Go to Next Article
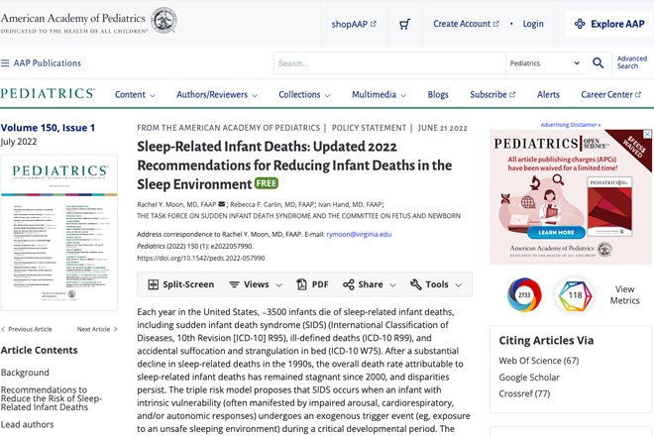This screenshot has height=436, width=654. point(97,329)
